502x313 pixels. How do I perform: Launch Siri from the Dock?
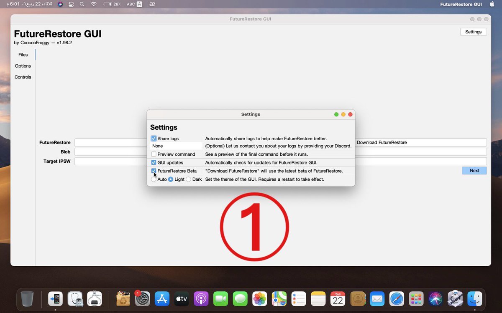pos(435,299)
